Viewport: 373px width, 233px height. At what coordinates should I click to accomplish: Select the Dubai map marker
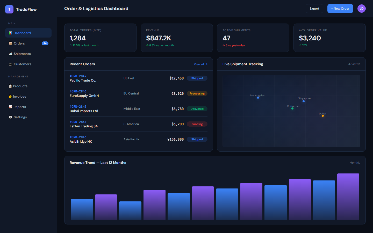click(x=323, y=116)
